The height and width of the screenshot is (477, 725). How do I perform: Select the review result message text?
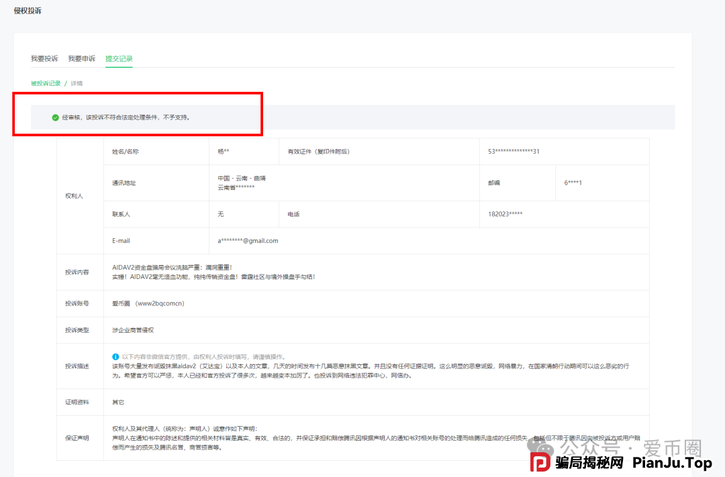[x=128, y=116]
